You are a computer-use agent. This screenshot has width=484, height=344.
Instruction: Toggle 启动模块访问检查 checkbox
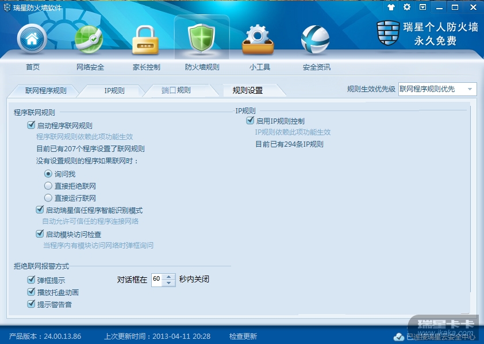(x=40, y=234)
